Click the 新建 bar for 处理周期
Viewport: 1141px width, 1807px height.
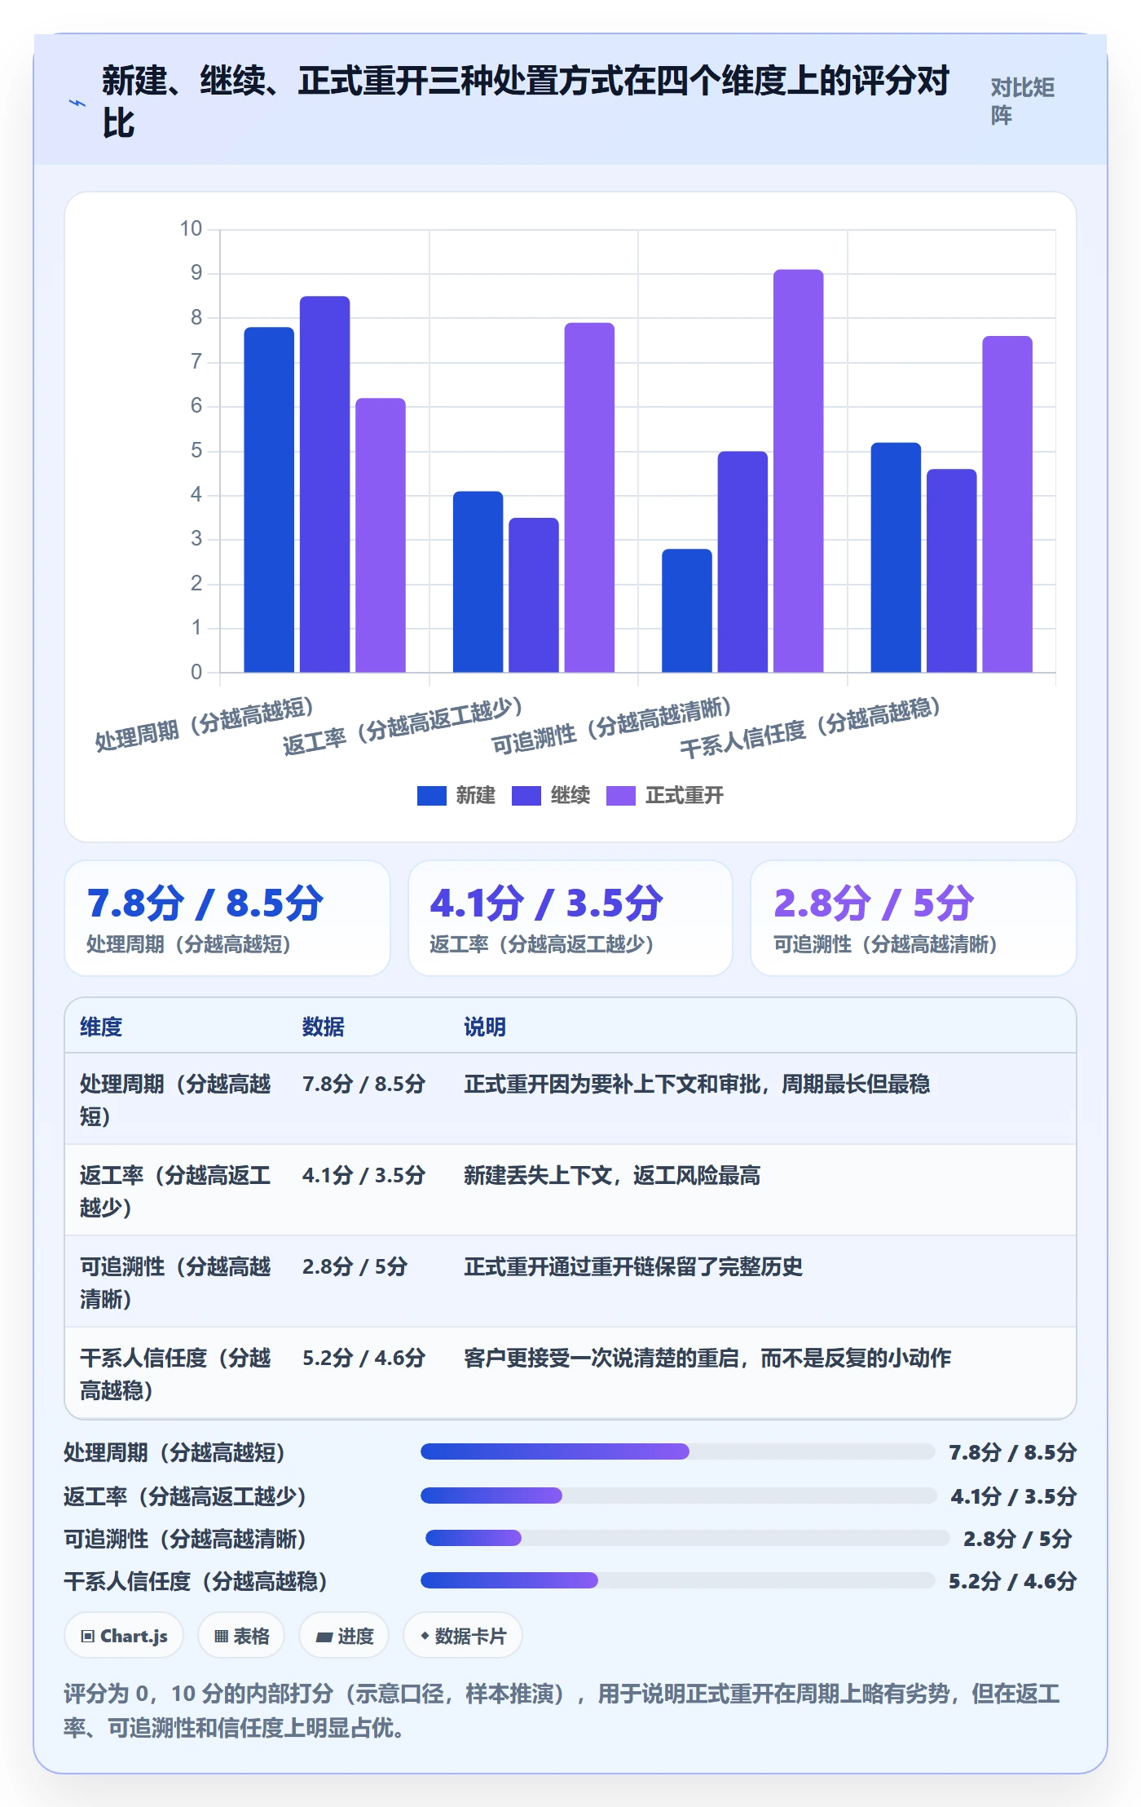(269, 500)
